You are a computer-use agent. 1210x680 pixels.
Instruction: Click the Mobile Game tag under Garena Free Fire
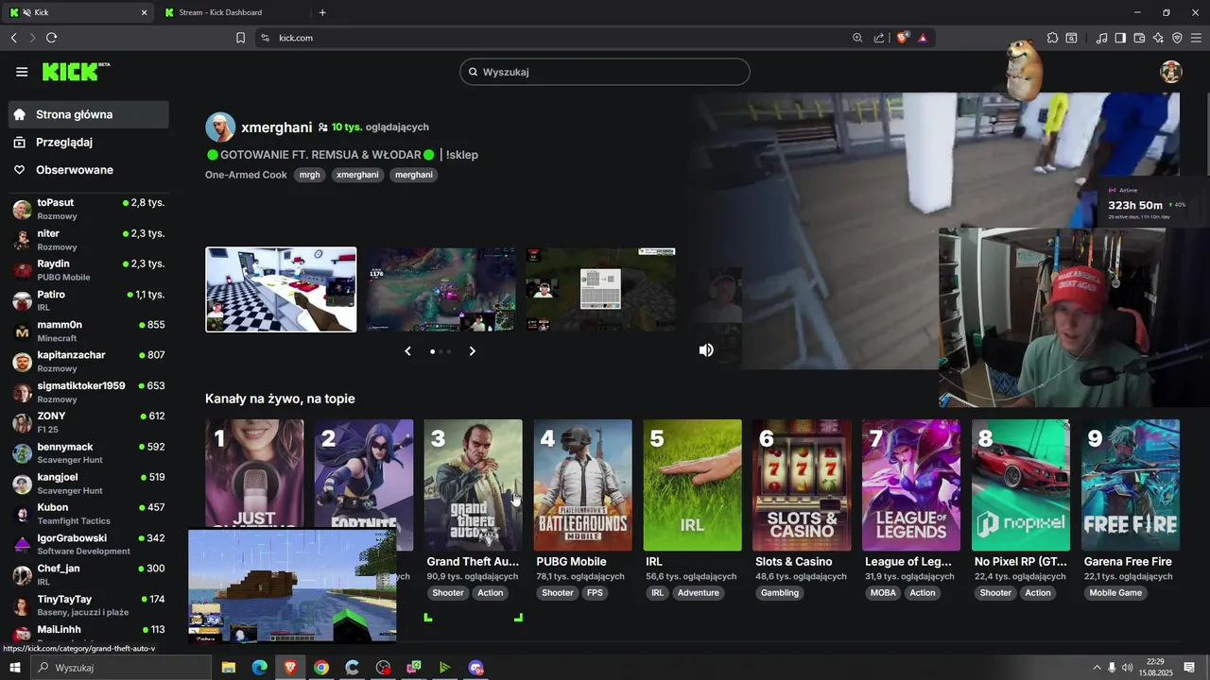1116,593
